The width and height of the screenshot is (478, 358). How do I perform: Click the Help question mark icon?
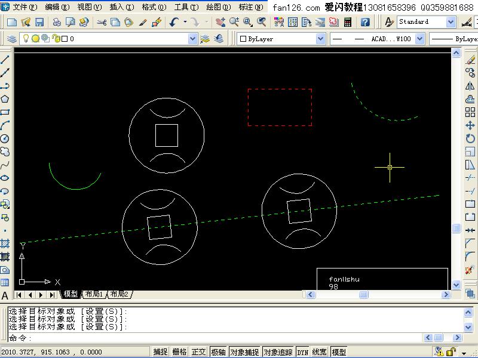365,22
